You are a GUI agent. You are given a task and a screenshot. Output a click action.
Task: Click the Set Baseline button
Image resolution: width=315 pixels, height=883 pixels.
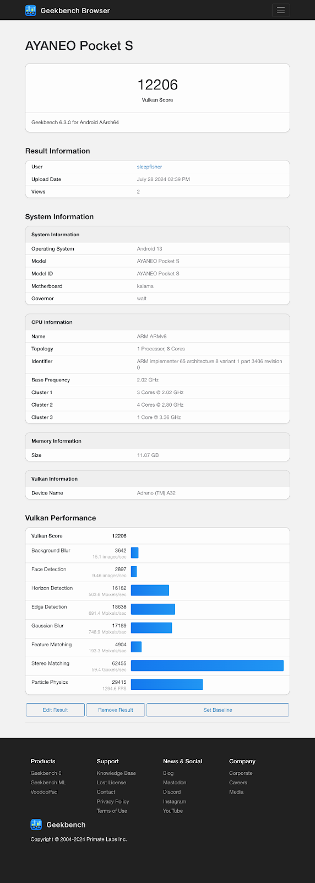point(218,710)
